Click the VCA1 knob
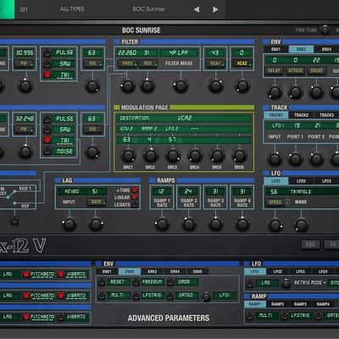The image size is (339, 339). click(x=215, y=86)
